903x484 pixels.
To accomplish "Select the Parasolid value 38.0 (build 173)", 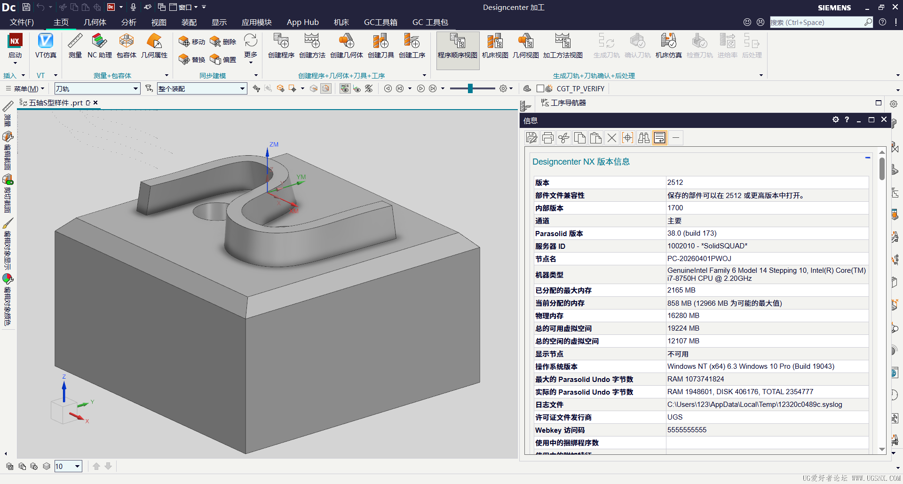I will point(692,233).
